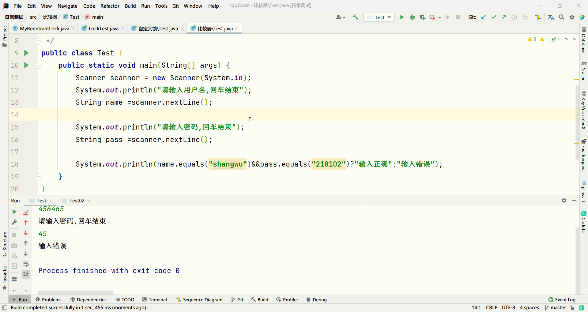The image size is (588, 312).
Task: Open the Event Log
Action: tap(562, 299)
